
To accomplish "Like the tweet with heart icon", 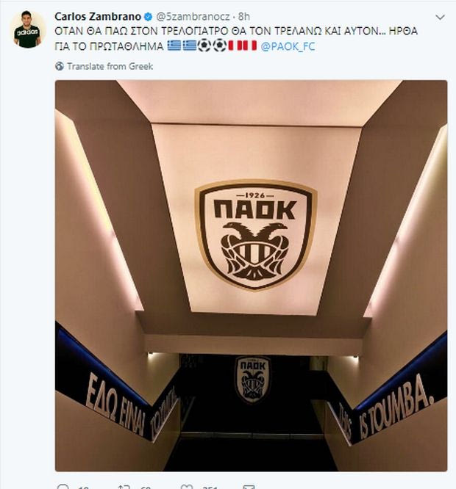I will [x=187, y=487].
